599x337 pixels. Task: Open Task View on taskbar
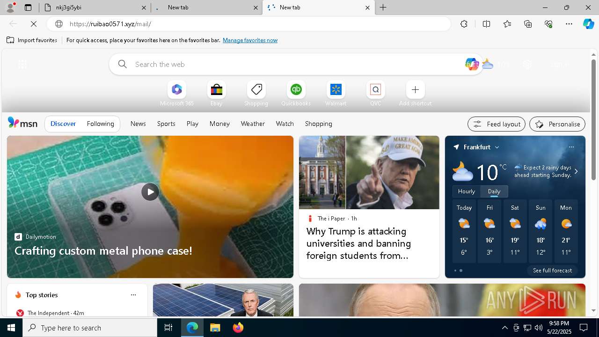(168, 328)
